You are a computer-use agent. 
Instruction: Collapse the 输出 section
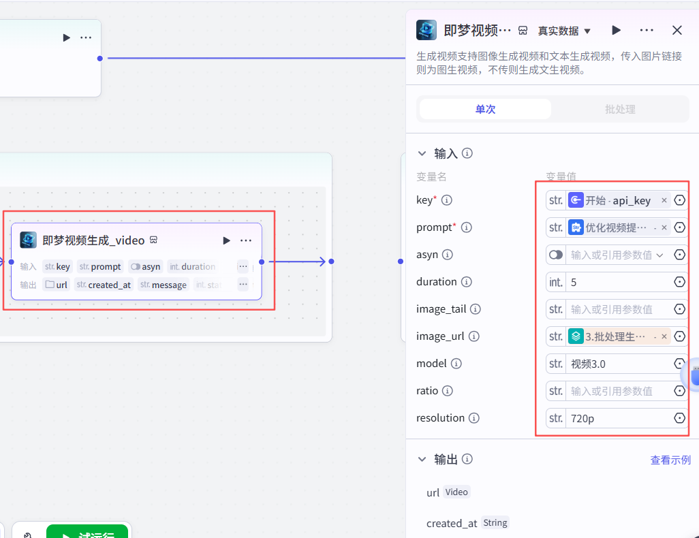[x=422, y=459]
